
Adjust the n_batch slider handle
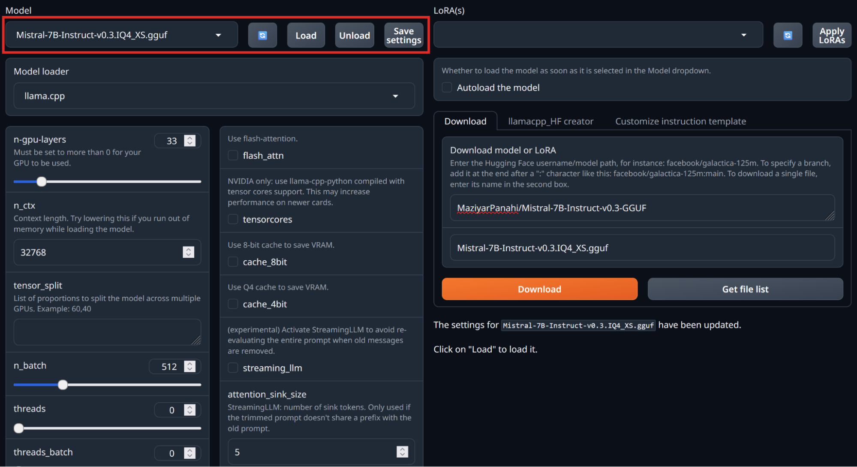point(63,385)
